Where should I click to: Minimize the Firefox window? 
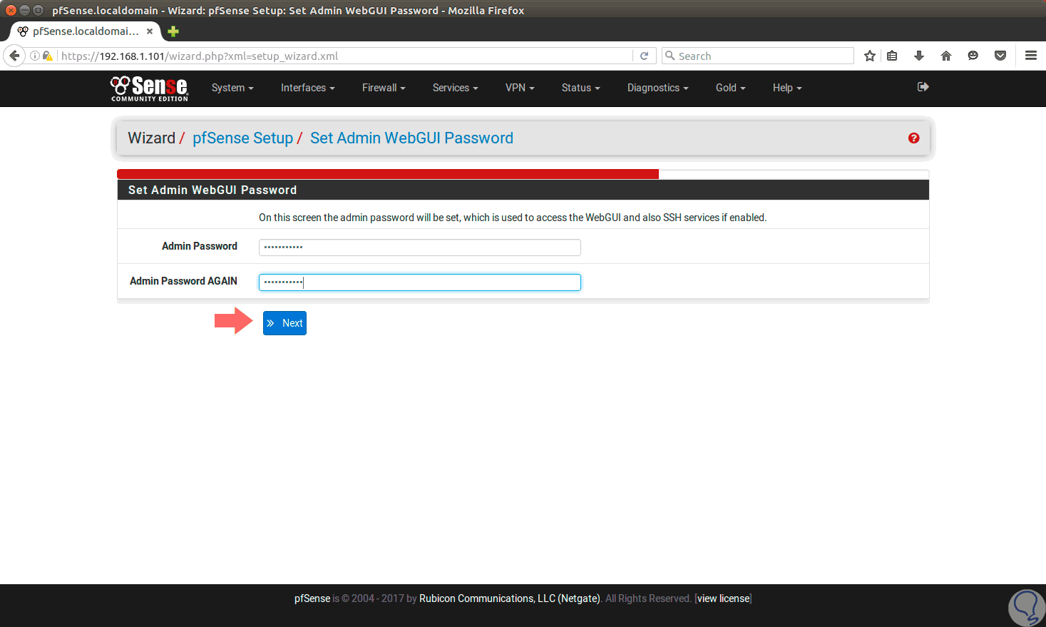(x=24, y=10)
